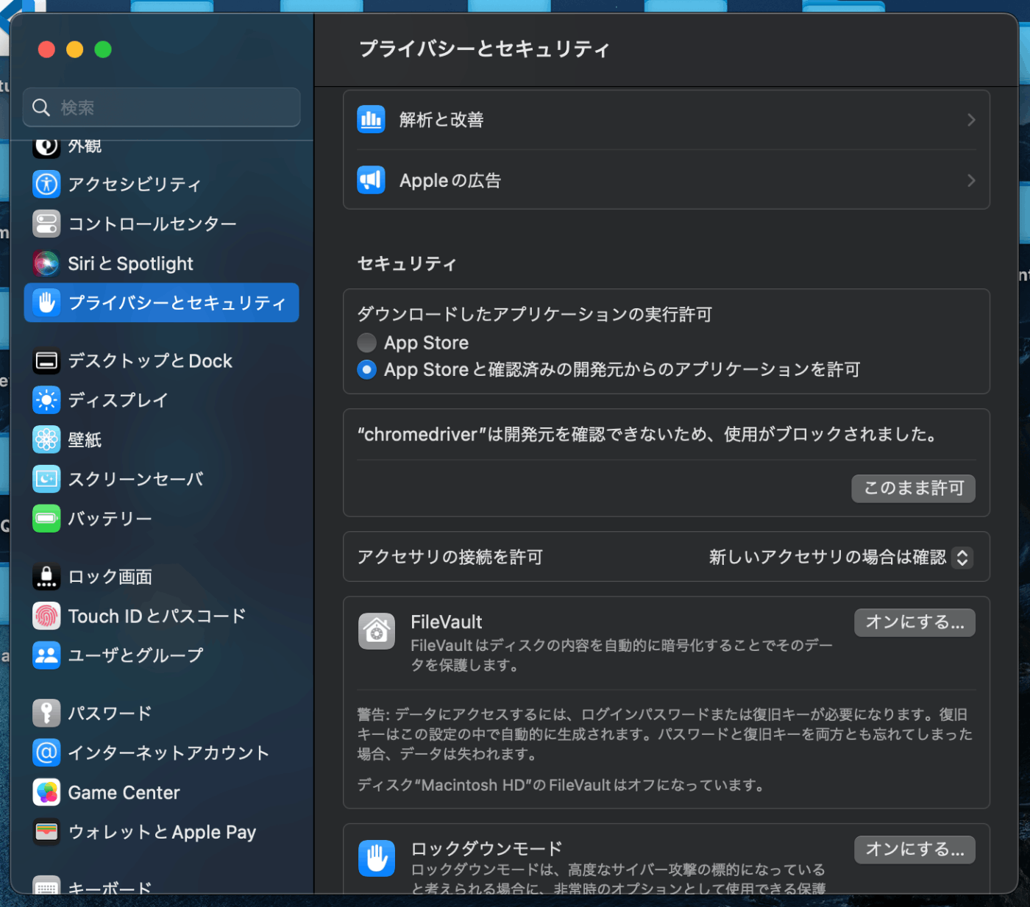This screenshot has width=1030, height=907.
Task: Click the FileVault house icon
Action: tap(377, 631)
